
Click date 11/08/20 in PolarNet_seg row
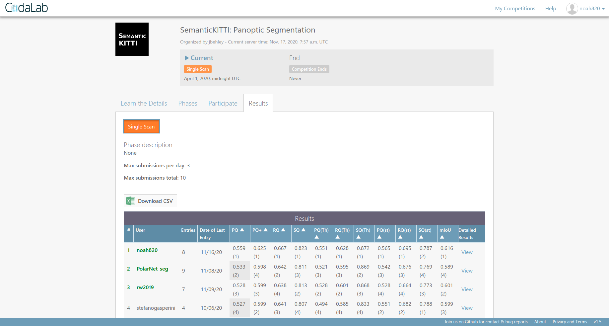(211, 271)
